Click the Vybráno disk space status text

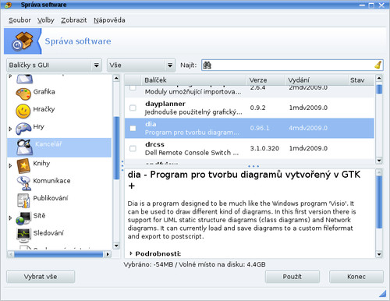coord(194,264)
